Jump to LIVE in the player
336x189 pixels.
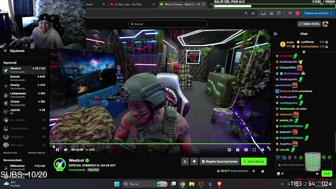coord(90,150)
